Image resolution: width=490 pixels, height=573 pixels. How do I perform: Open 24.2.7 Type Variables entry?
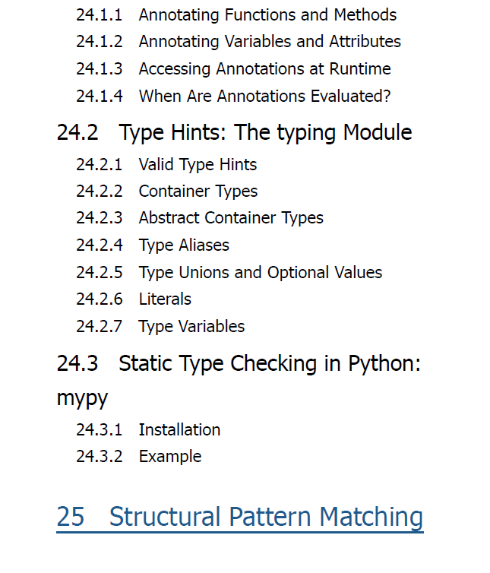click(160, 326)
